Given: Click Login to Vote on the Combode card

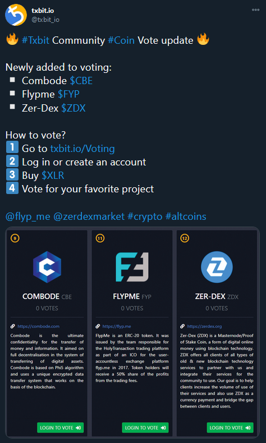Looking at the screenshot, I should pyautogui.click(x=61, y=428).
